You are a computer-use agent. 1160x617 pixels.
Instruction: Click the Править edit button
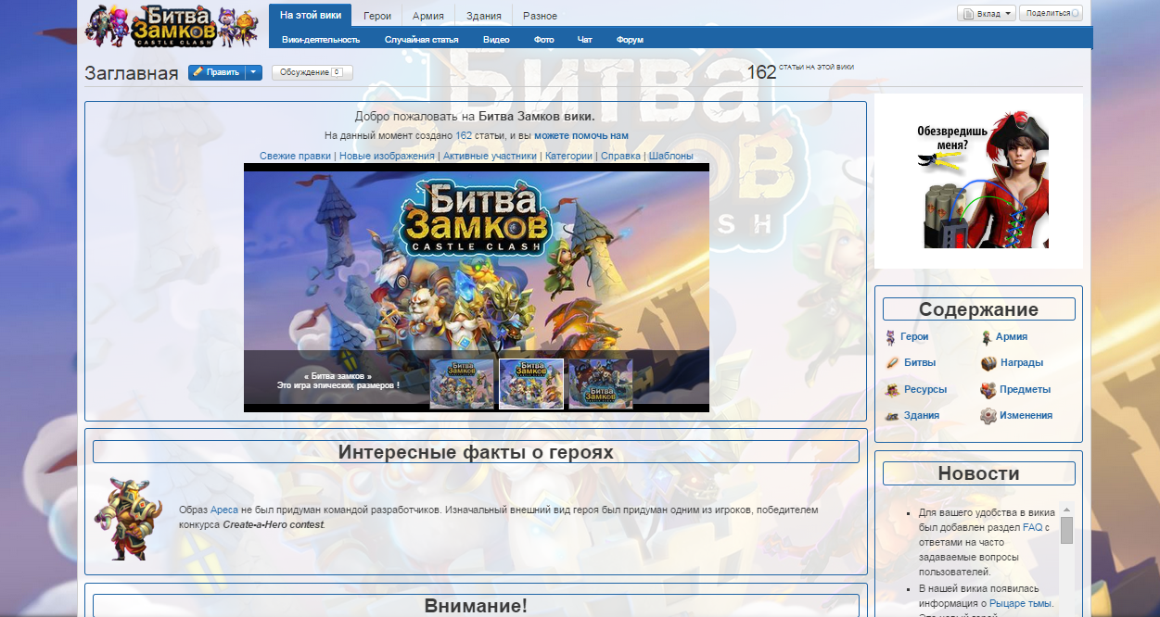click(217, 72)
